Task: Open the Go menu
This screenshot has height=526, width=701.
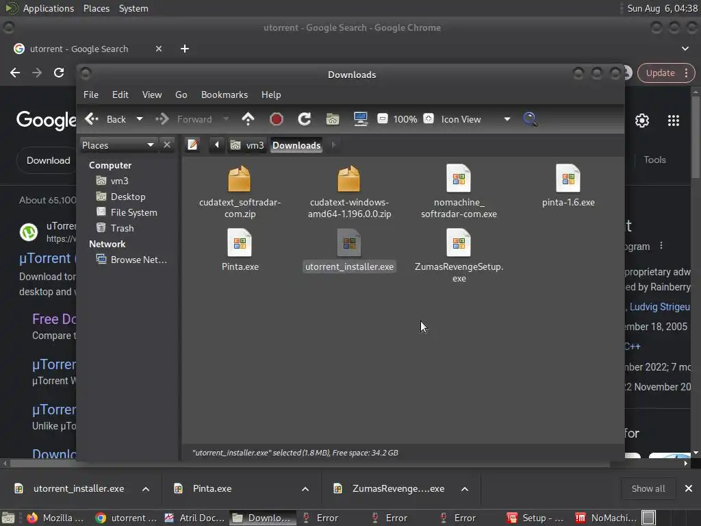Action: click(181, 95)
